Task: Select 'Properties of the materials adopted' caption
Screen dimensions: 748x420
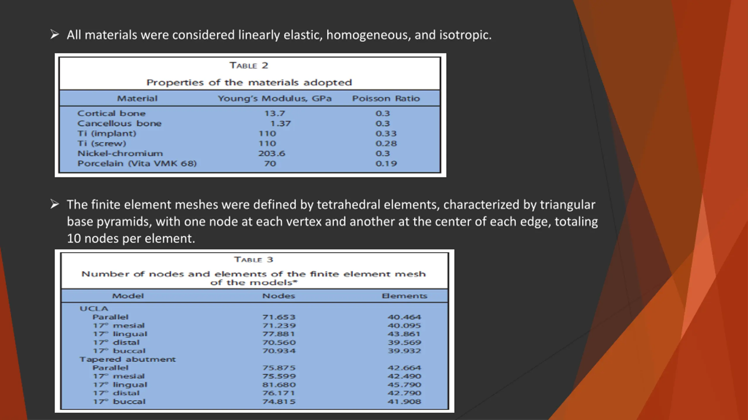Action: point(249,83)
